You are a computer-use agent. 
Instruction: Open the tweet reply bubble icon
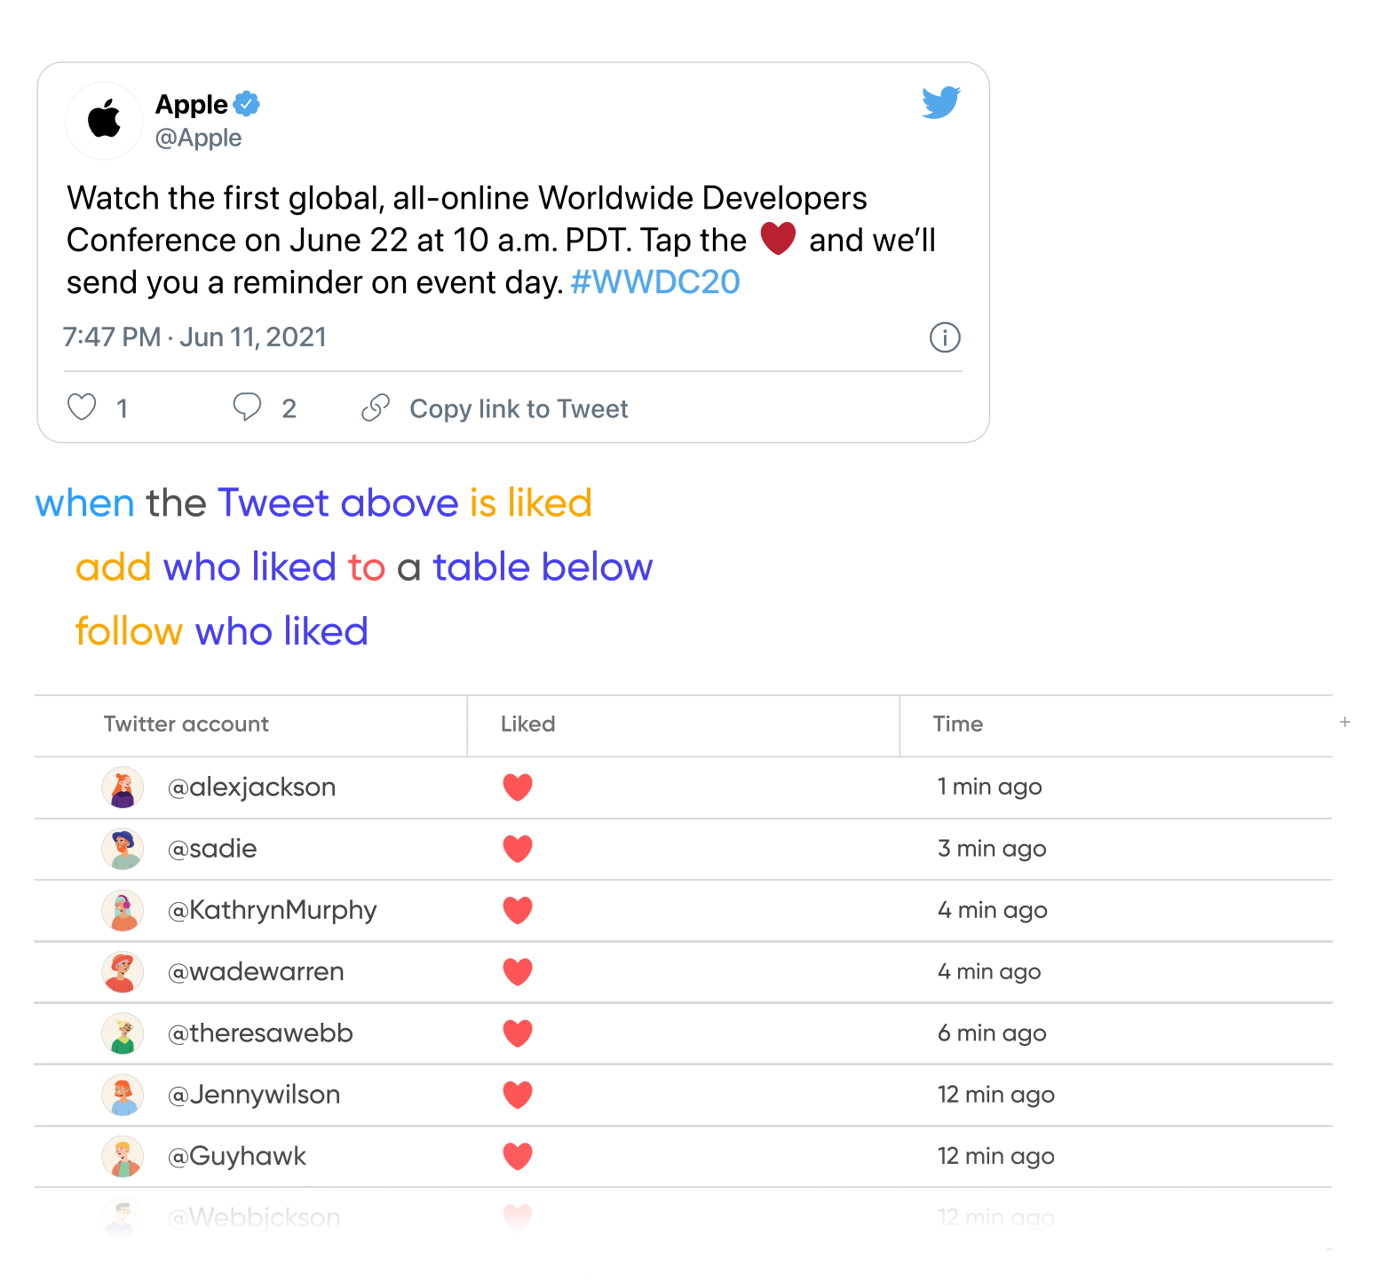coord(247,407)
